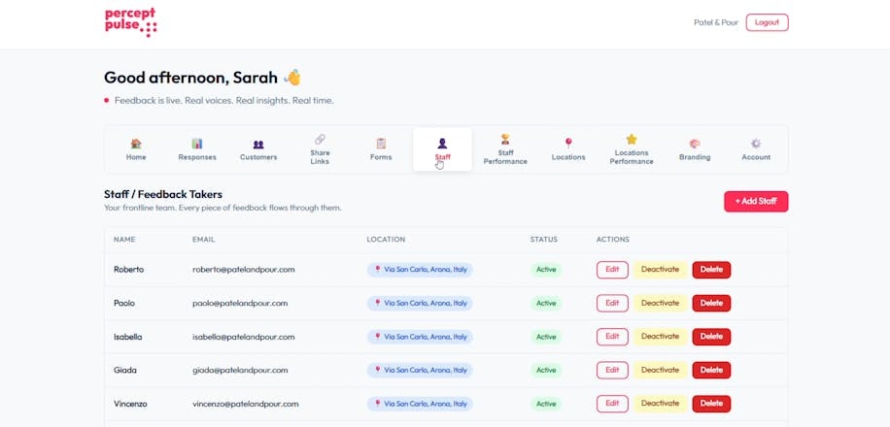Image resolution: width=890 pixels, height=427 pixels.
Task: Edit Isabella's staff record
Action: point(612,337)
